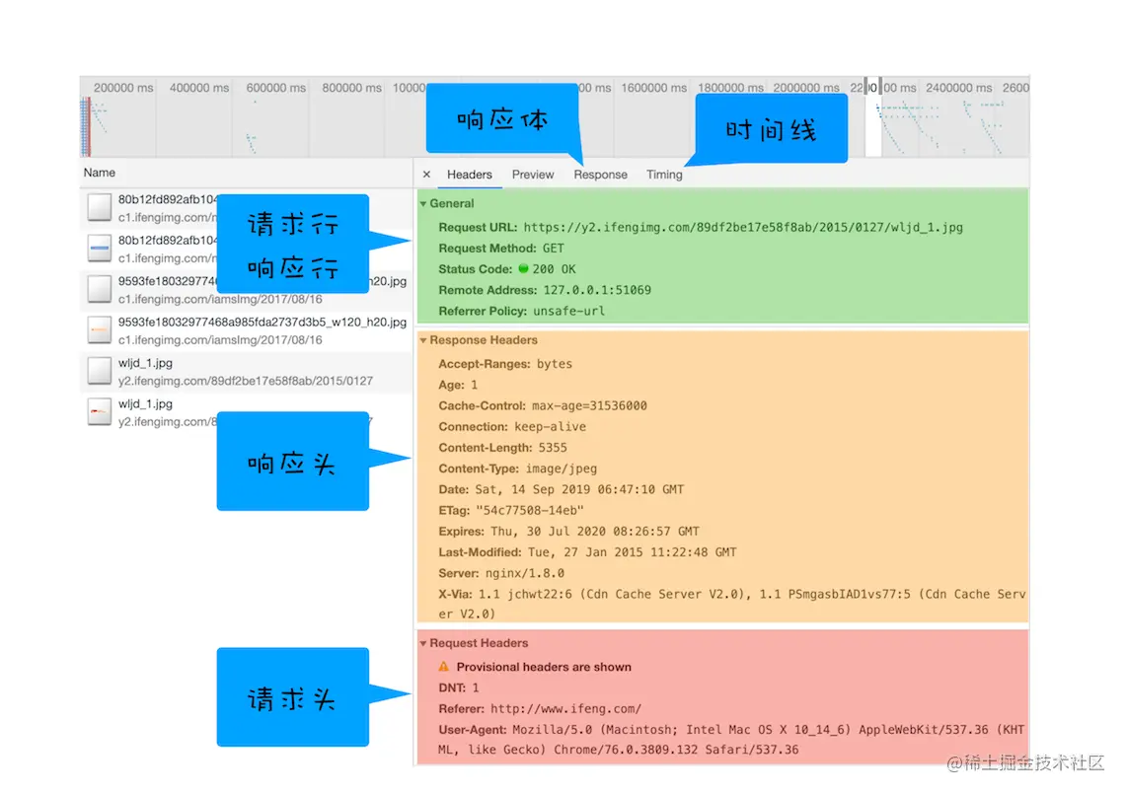Image resolution: width=1127 pixels, height=795 pixels.
Task: Click the 2400000 ms timeline tick
Action: [959, 88]
